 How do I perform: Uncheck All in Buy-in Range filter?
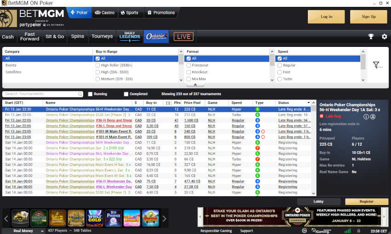[98, 58]
